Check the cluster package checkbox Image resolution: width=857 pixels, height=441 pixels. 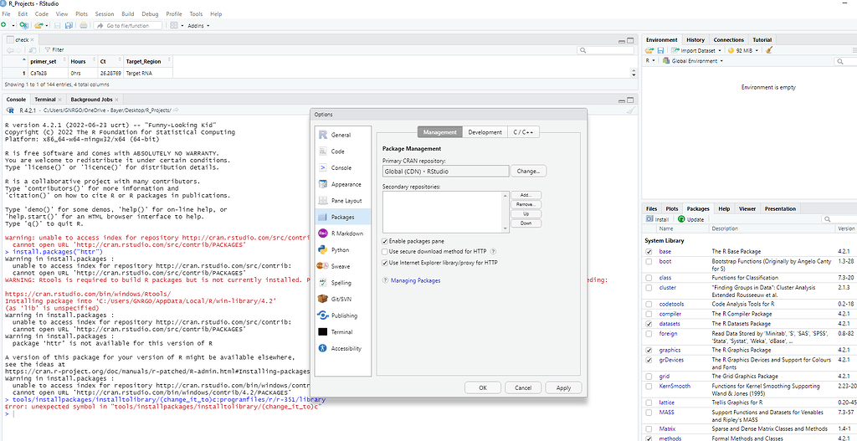click(649, 287)
